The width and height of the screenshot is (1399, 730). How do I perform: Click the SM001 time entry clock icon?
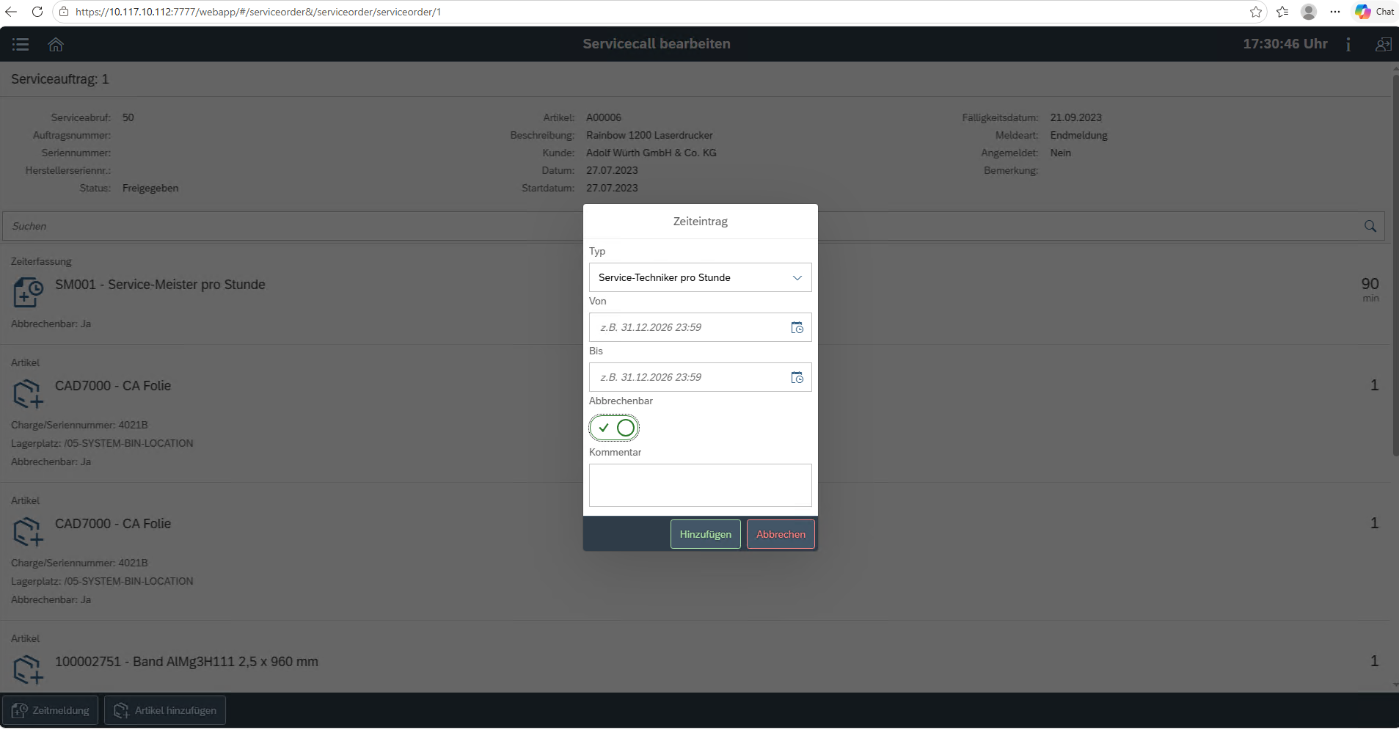click(29, 292)
